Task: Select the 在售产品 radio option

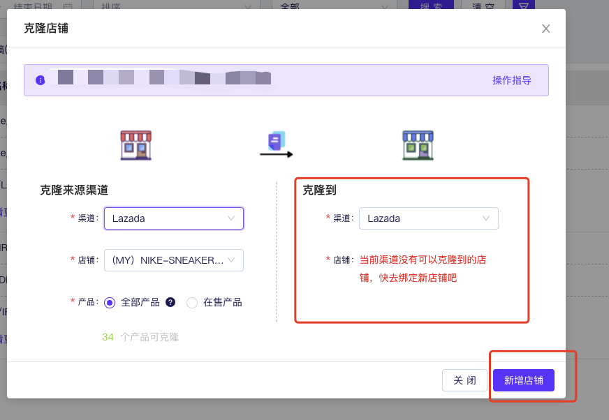Action: pyautogui.click(x=192, y=303)
